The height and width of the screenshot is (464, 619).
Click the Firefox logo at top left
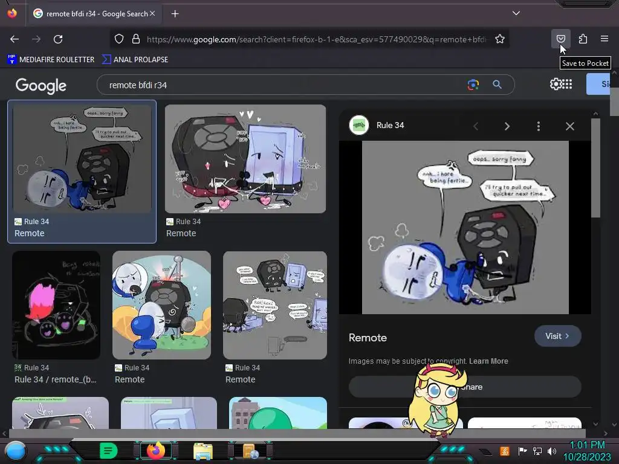tap(12, 13)
